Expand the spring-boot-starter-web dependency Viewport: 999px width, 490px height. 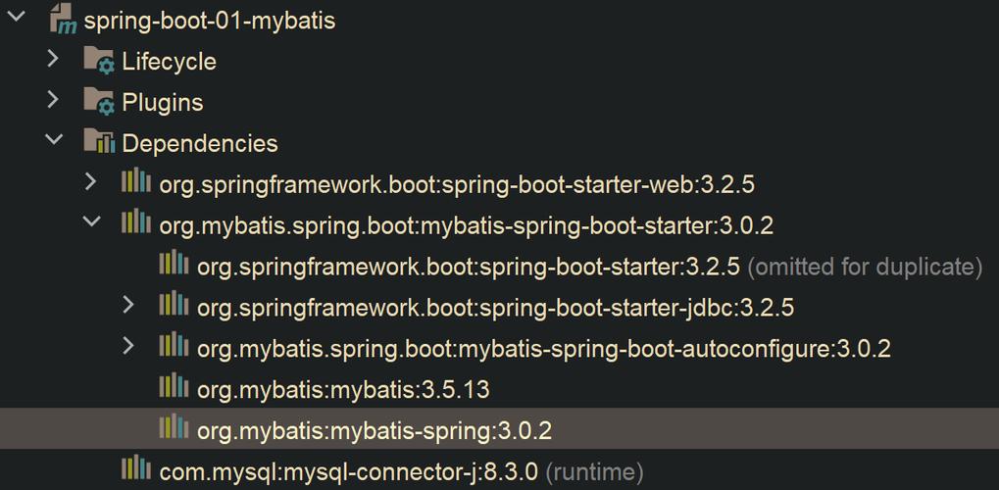tap(91, 183)
